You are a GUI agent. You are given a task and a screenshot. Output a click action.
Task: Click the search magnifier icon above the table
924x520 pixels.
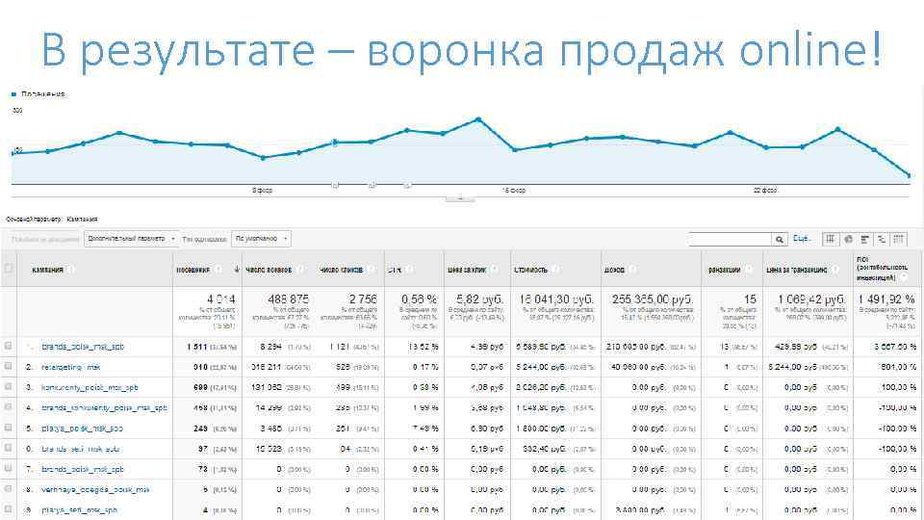(779, 240)
